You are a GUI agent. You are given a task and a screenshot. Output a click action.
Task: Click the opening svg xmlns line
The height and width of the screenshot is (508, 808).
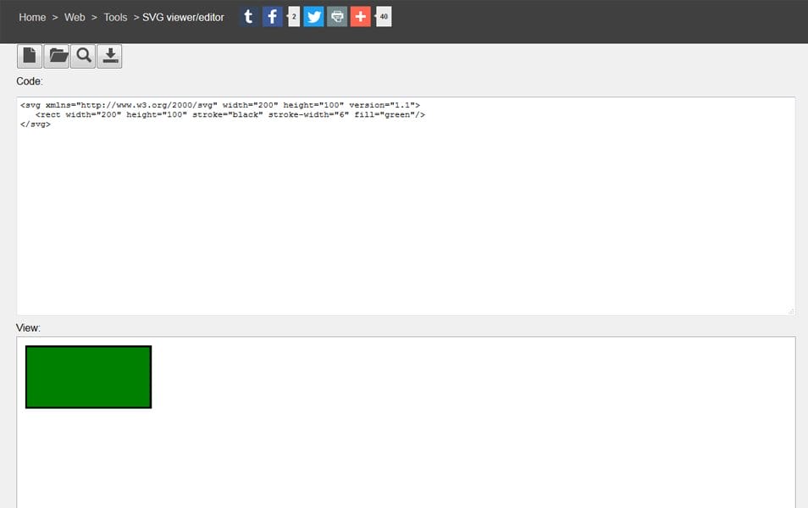pyautogui.click(x=220, y=105)
